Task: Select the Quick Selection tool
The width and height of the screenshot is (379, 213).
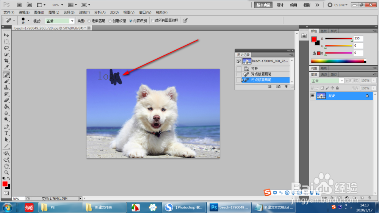Action: (6, 55)
